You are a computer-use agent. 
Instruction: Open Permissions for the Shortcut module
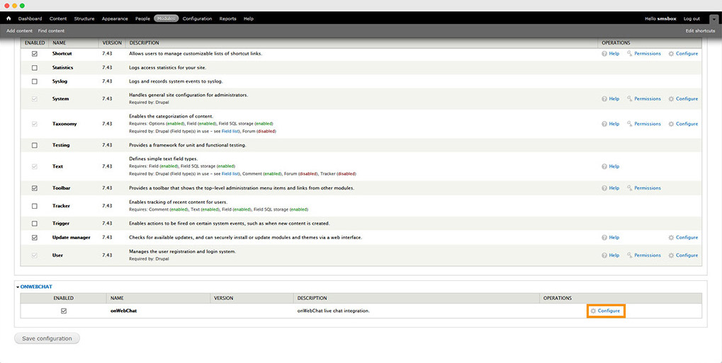644,54
